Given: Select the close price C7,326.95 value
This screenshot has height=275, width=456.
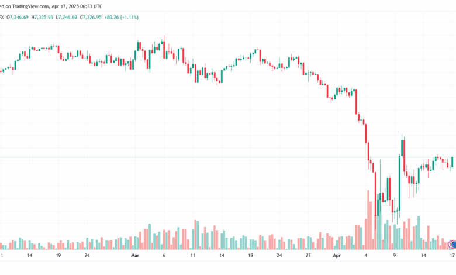Looking at the screenshot, I should click(91, 17).
